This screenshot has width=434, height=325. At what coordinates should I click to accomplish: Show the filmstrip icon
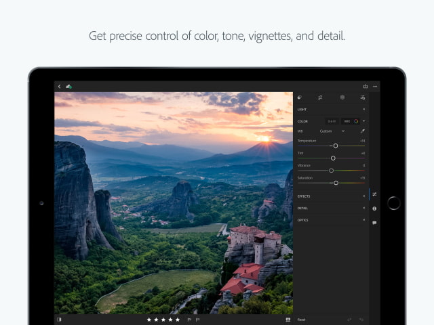288,320
